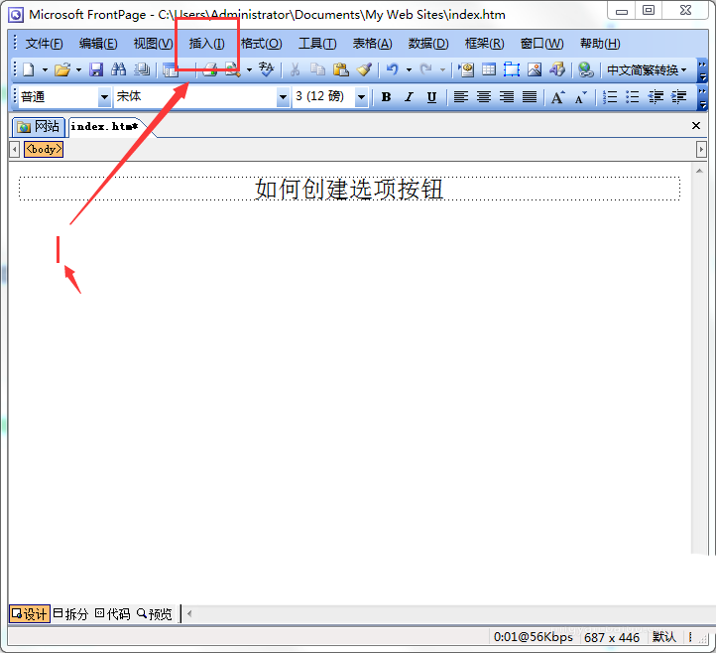This screenshot has height=653, width=716.
Task: Open the font dropdown showing 宋体
Action: (x=283, y=97)
